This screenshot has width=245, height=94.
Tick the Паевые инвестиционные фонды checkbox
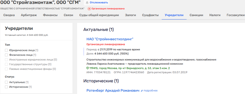coord(6,69)
